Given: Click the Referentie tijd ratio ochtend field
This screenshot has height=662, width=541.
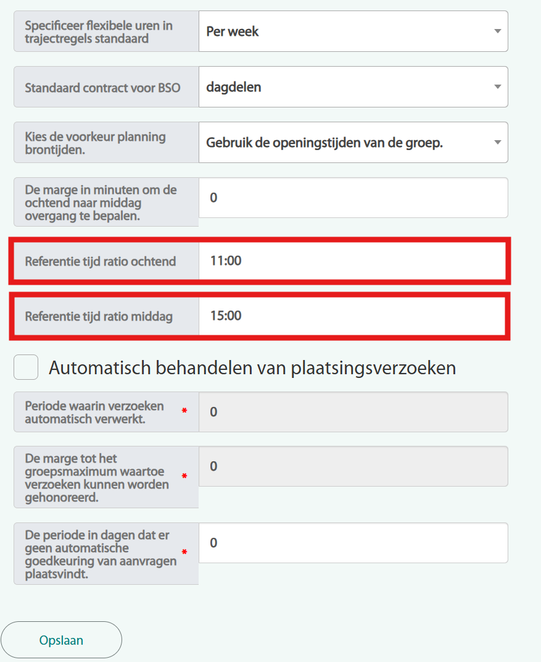Looking at the screenshot, I should point(353,261).
